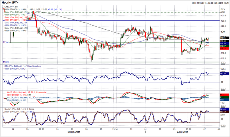Click the RSI Wilder Smoothing legend text
The image size is (230, 137).
pos(23,66)
